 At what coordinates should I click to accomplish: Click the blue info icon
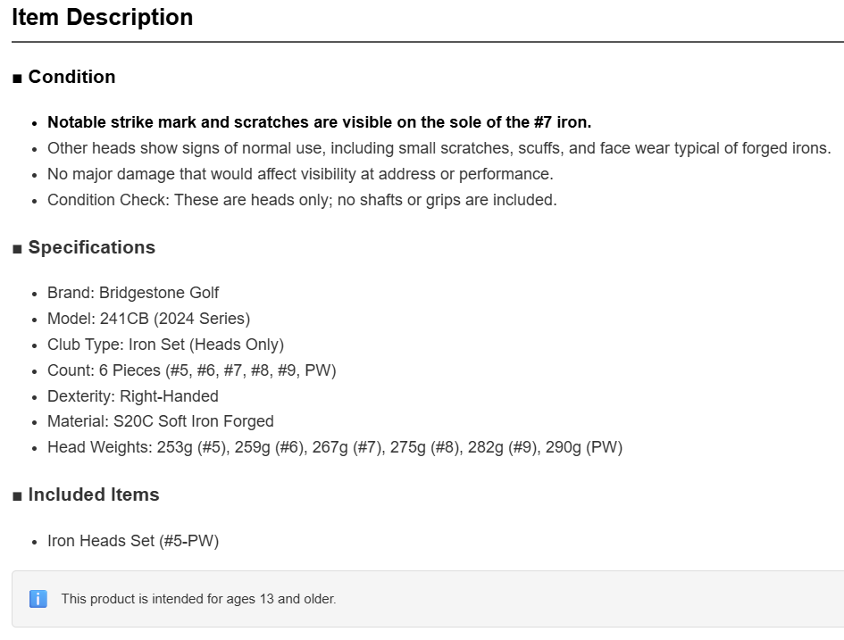[x=38, y=599]
